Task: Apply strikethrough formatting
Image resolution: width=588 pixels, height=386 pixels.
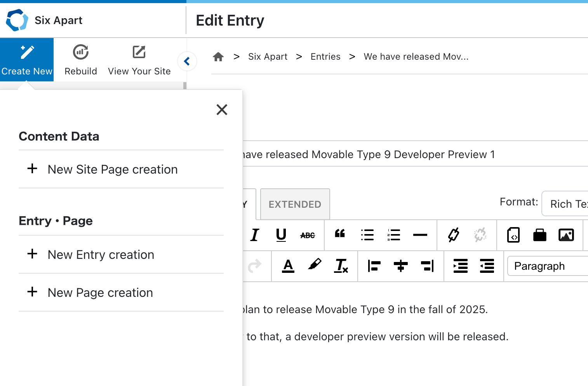Action: click(x=308, y=235)
